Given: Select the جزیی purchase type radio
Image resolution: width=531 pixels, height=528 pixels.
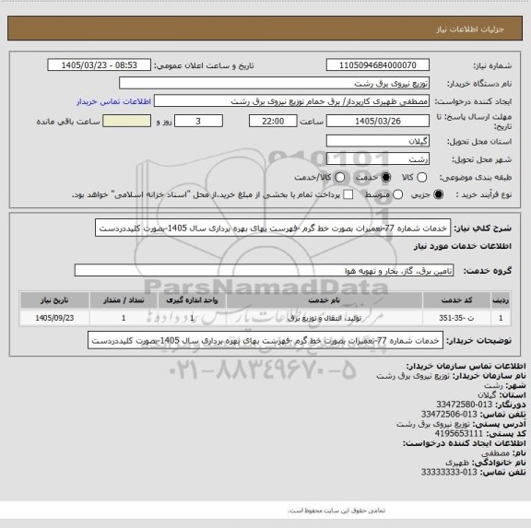Looking at the screenshot, I should 439,194.
